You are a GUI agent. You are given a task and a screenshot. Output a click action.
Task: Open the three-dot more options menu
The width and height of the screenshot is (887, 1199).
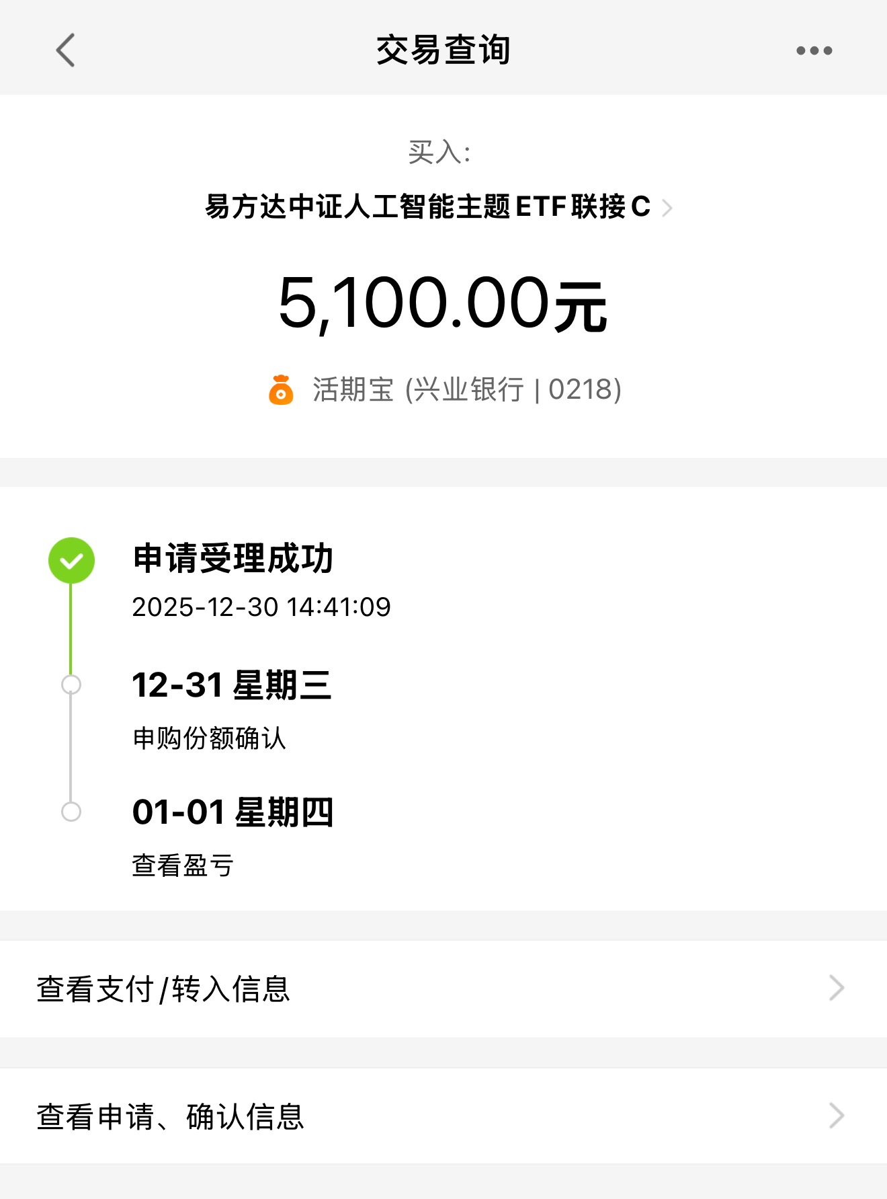click(x=814, y=50)
